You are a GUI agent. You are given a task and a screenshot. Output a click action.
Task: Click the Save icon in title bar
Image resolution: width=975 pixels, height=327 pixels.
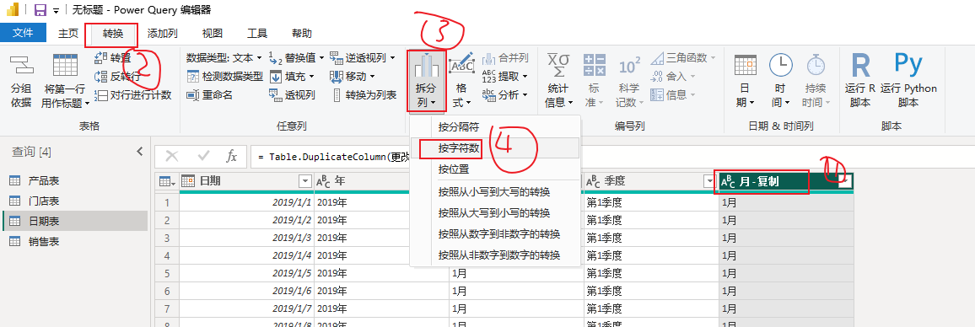click(x=40, y=10)
